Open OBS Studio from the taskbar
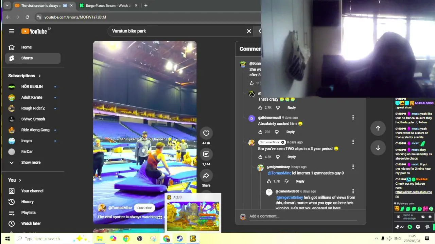435x244 pixels. [x=139, y=239]
